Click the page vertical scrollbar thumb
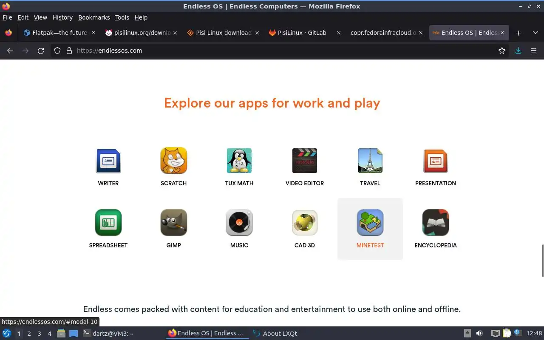Viewport: 544px width, 340px height. coord(542,261)
